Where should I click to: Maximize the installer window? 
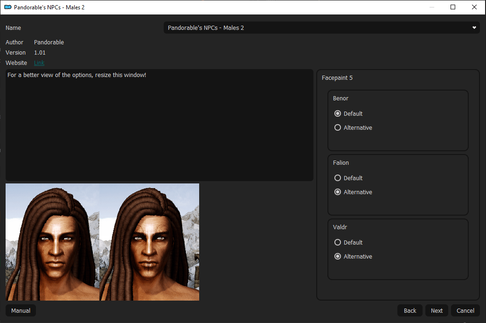pyautogui.click(x=453, y=7)
